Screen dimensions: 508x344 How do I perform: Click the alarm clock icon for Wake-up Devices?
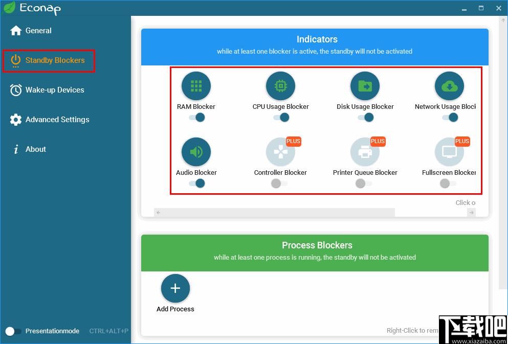pos(16,90)
